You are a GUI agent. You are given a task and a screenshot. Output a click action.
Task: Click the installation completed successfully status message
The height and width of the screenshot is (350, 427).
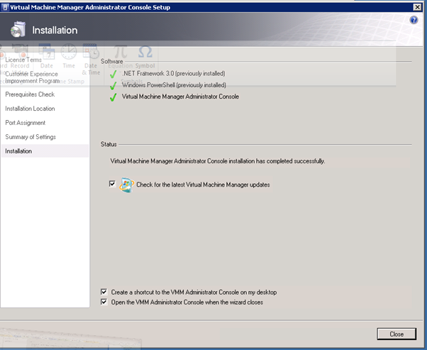click(x=218, y=161)
